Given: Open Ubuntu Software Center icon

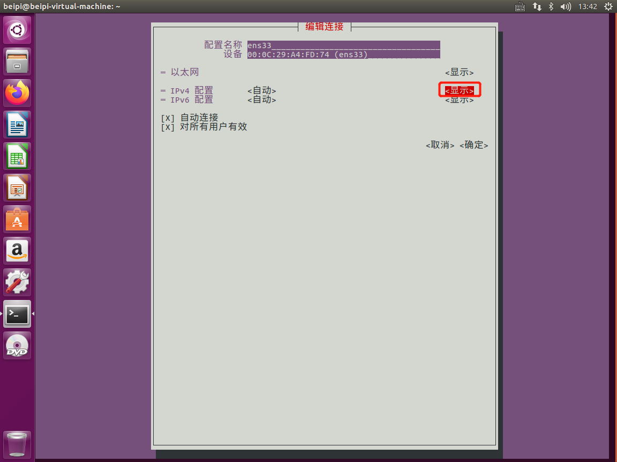Looking at the screenshot, I should [17, 219].
